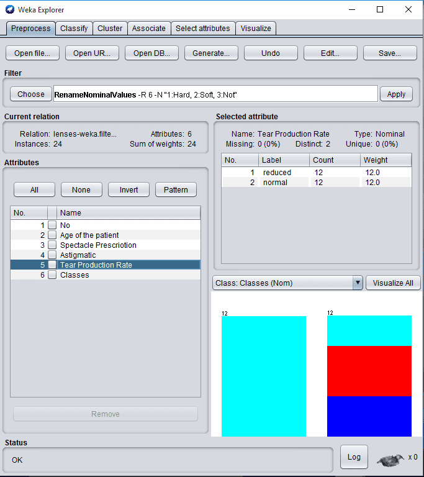The height and width of the screenshot is (477, 424).
Task: Click the Label column header
Action: click(284, 160)
